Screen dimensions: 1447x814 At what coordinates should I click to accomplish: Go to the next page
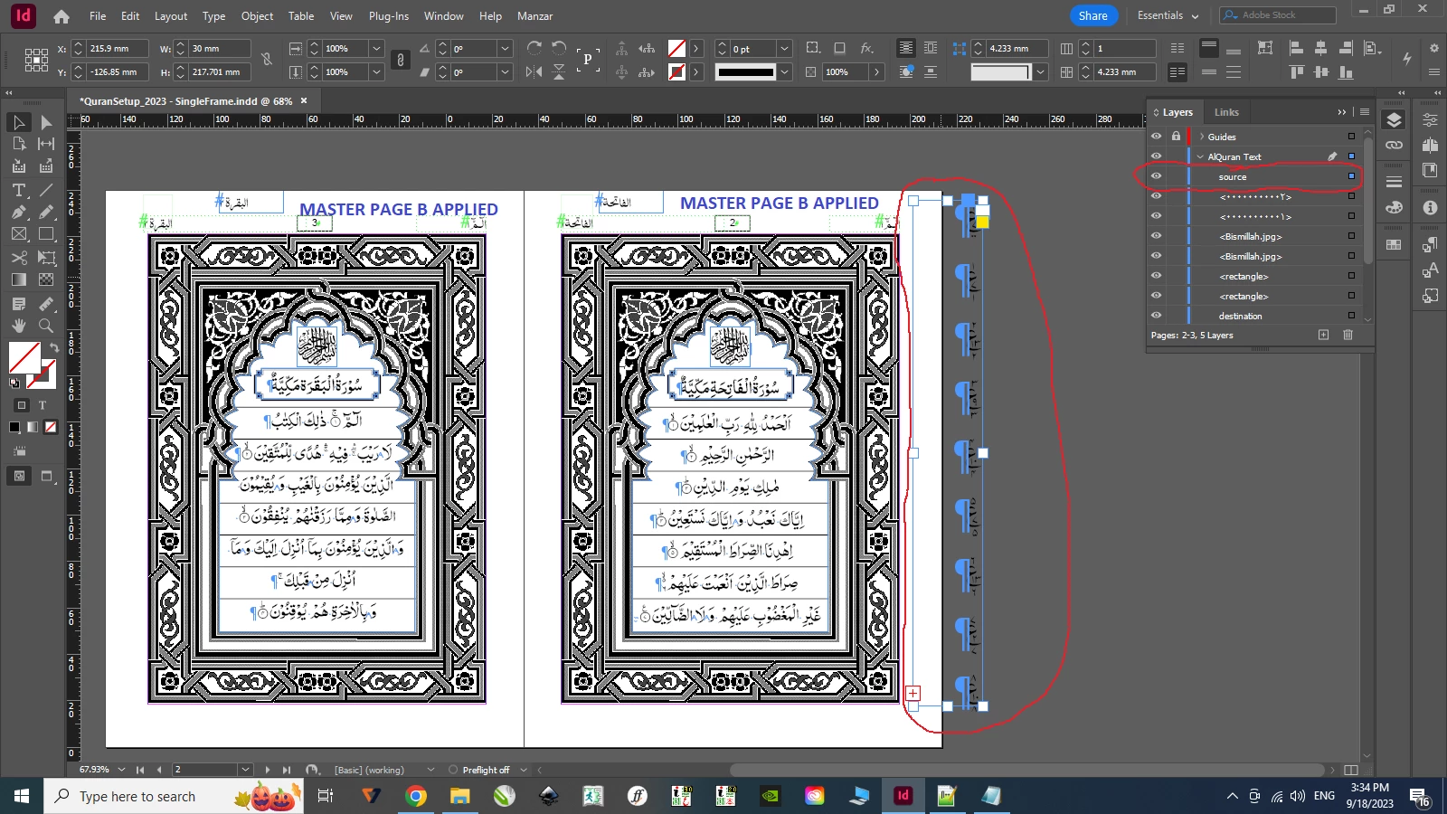pos(268,770)
